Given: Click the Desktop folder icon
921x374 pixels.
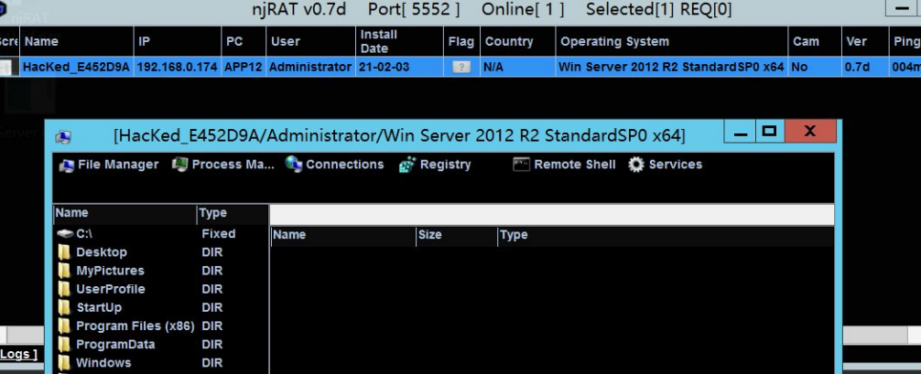Looking at the screenshot, I should (x=64, y=252).
